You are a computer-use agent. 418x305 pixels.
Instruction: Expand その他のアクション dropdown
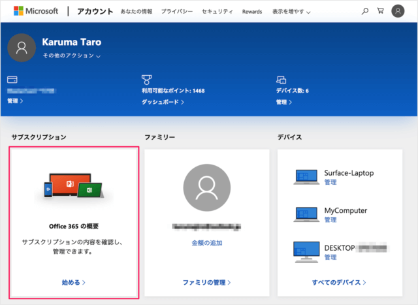point(71,56)
